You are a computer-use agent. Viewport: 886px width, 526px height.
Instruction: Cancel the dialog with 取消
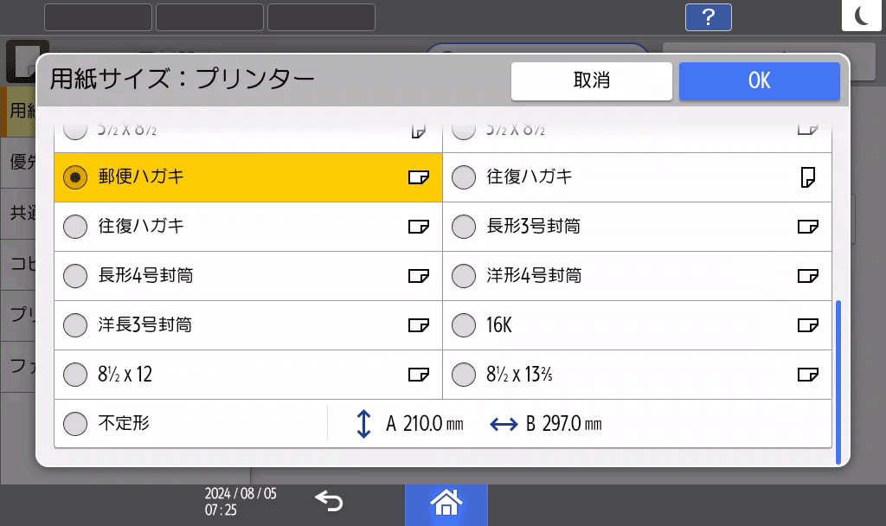[591, 80]
